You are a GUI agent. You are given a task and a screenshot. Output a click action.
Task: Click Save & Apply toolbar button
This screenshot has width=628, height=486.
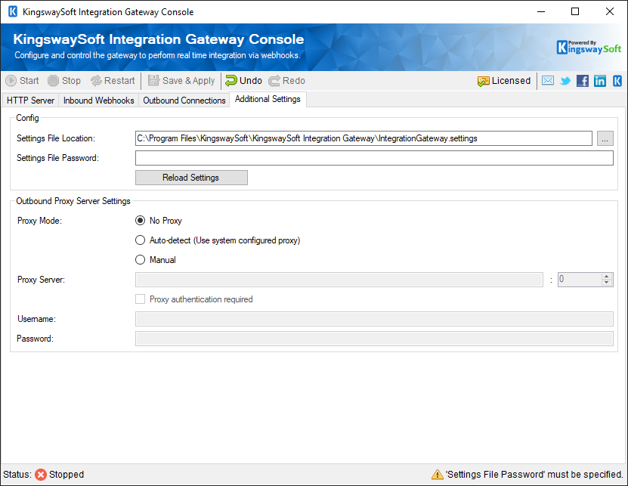pos(181,81)
